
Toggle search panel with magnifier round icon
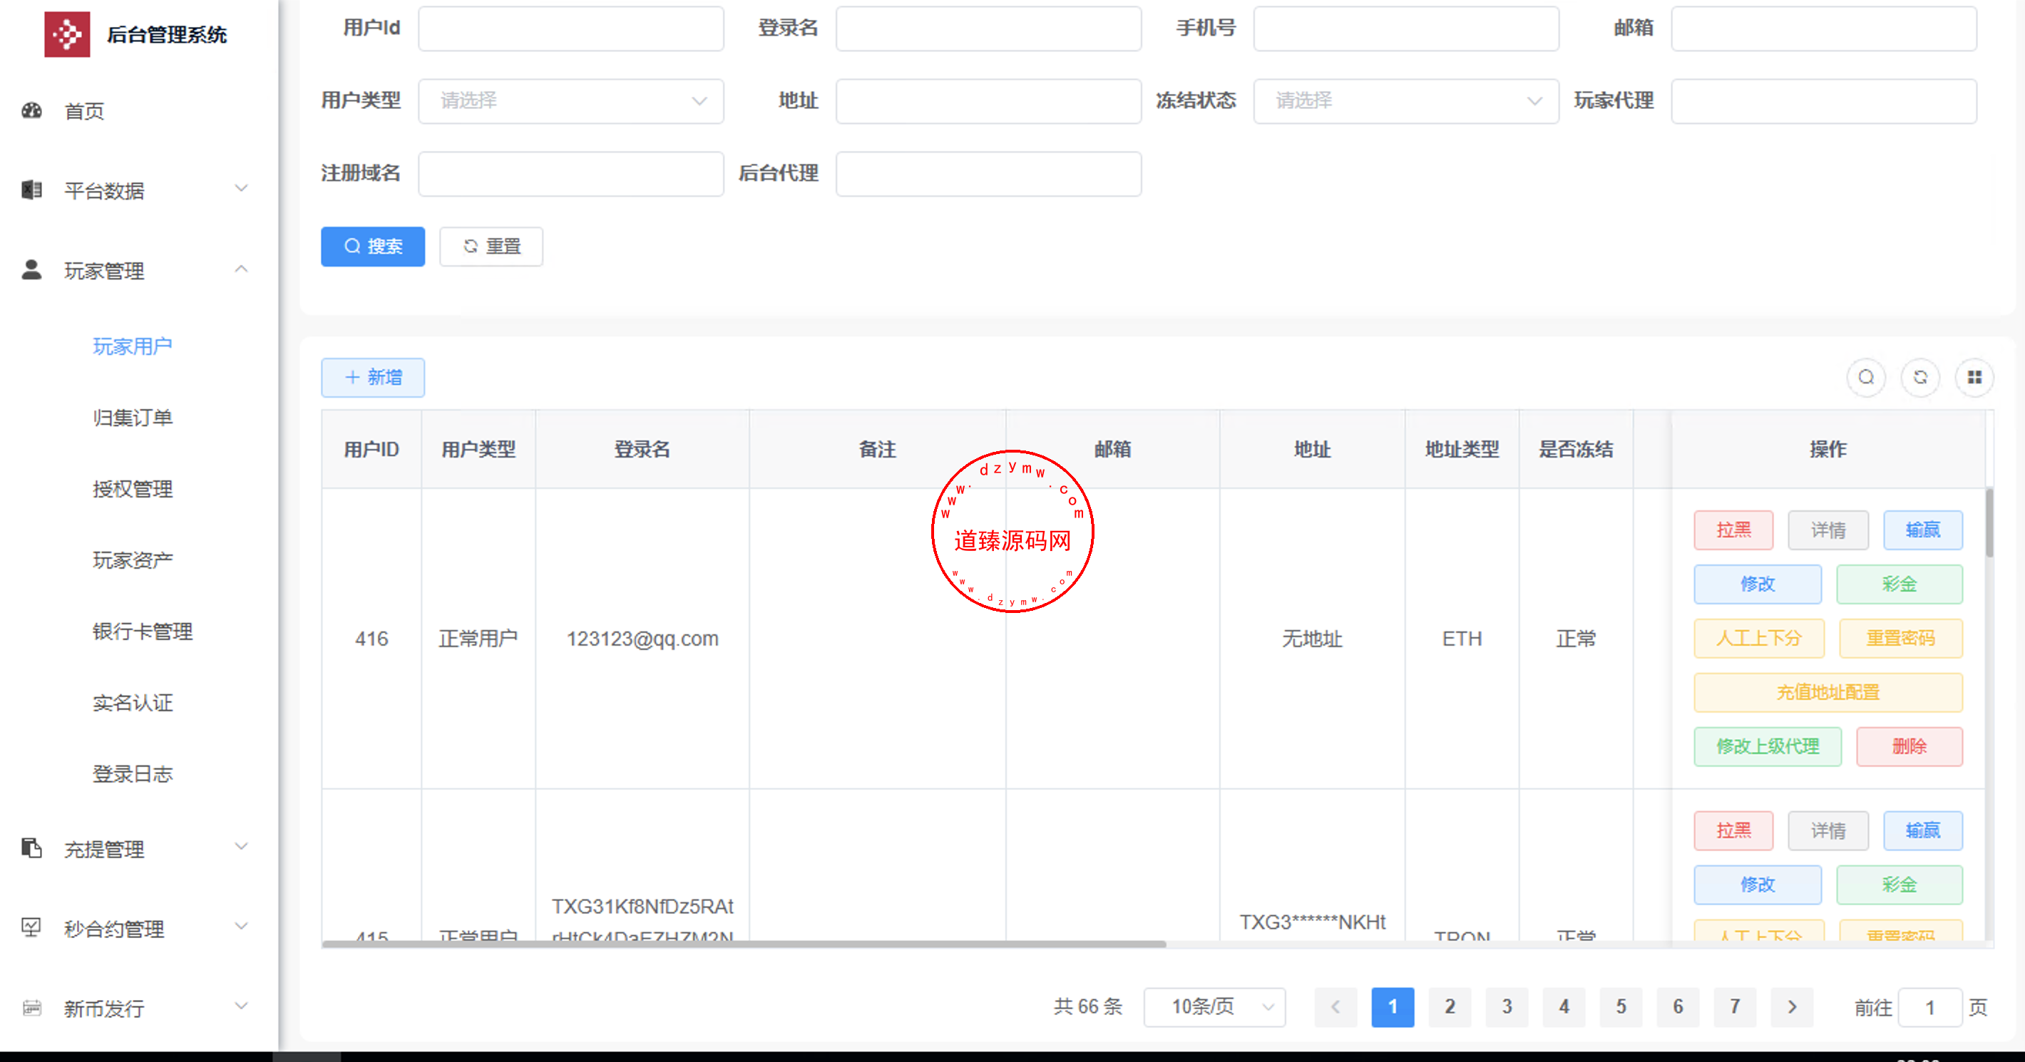(x=1866, y=377)
